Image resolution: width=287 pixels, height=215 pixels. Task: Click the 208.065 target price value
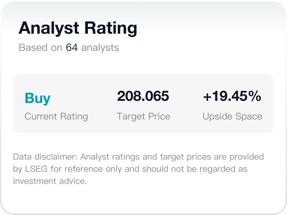(143, 96)
